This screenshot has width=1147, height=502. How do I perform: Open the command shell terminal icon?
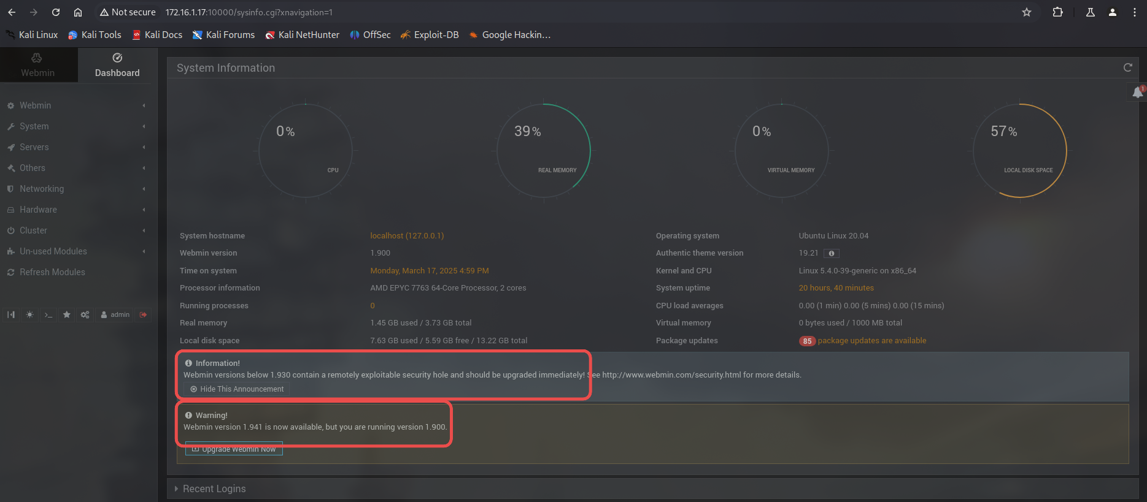(48, 314)
